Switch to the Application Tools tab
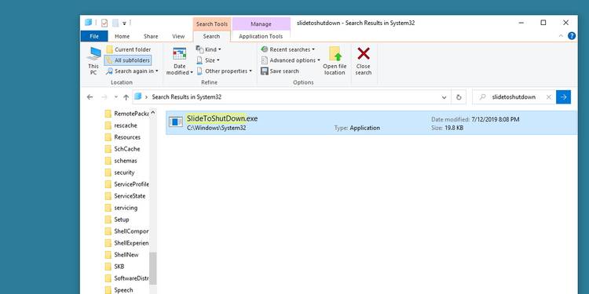 tap(261, 36)
